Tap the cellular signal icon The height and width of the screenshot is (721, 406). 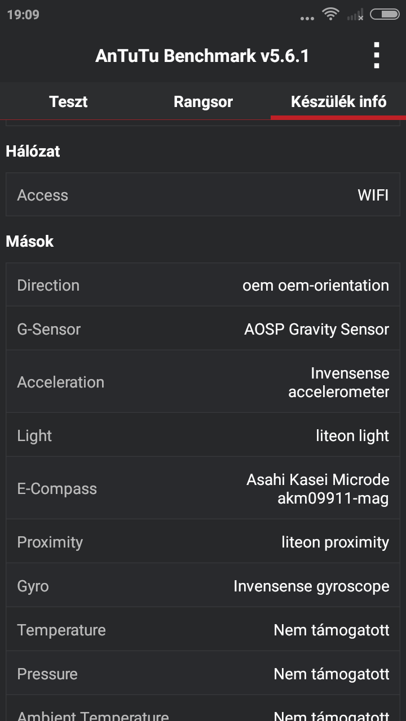click(355, 15)
